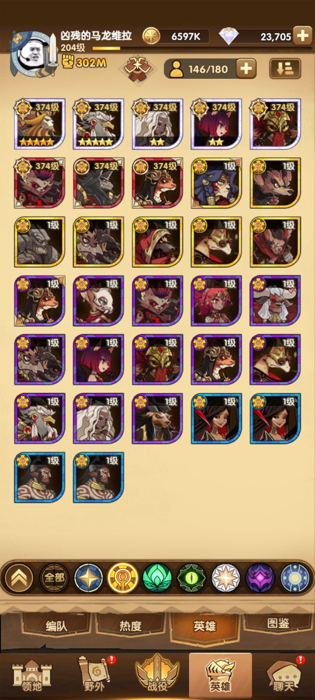Open the hero sort order button

click(285, 69)
